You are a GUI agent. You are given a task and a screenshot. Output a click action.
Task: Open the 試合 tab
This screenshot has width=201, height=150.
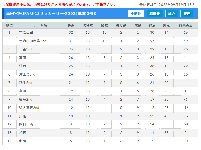172,14
